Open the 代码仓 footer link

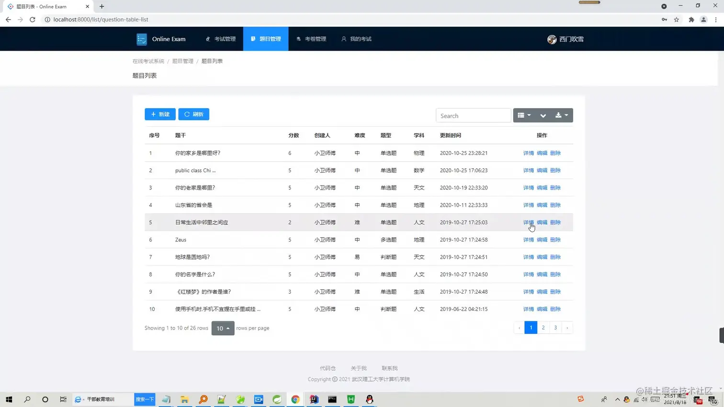point(328,368)
